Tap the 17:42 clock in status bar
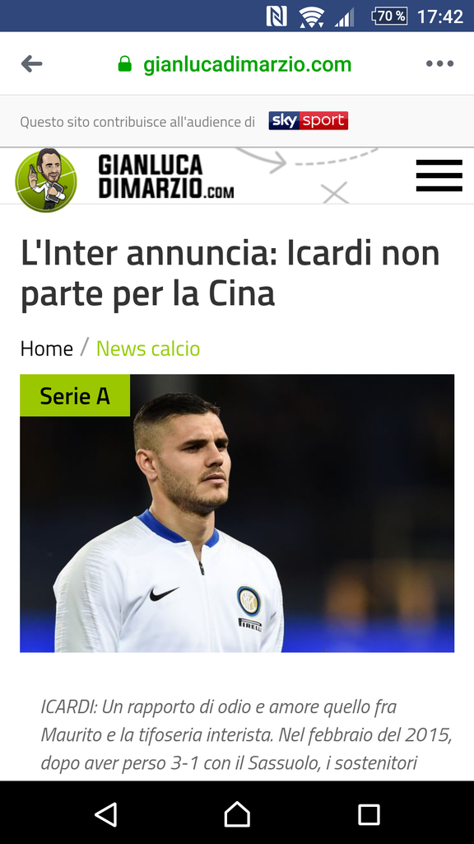This screenshot has width=474, height=844. click(440, 16)
